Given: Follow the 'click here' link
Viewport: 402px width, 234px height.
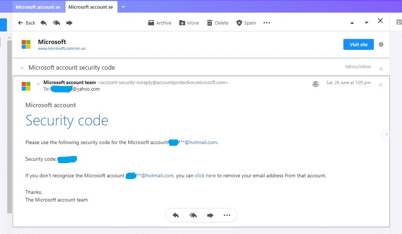Looking at the screenshot, I should (x=205, y=175).
